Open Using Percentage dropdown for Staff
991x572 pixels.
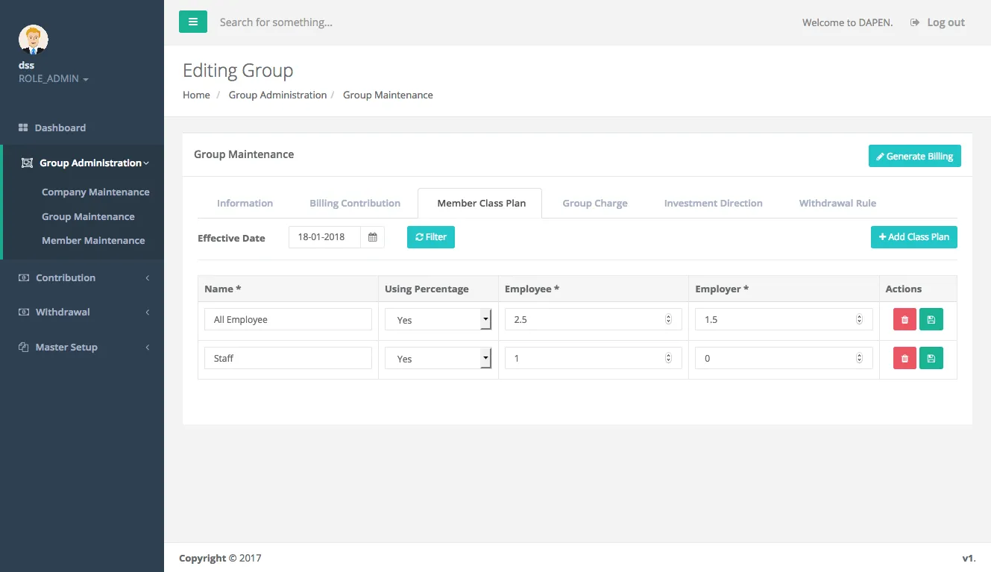(438, 358)
